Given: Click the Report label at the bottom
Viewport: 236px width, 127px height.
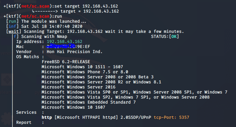Looking at the screenshot, I should tap(24, 123).
